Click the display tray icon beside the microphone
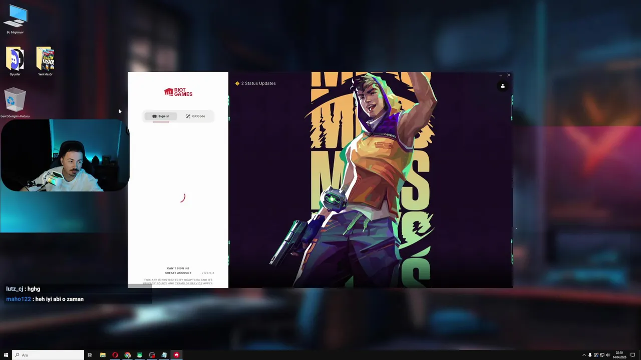The width and height of the screenshot is (641, 360). point(596,355)
